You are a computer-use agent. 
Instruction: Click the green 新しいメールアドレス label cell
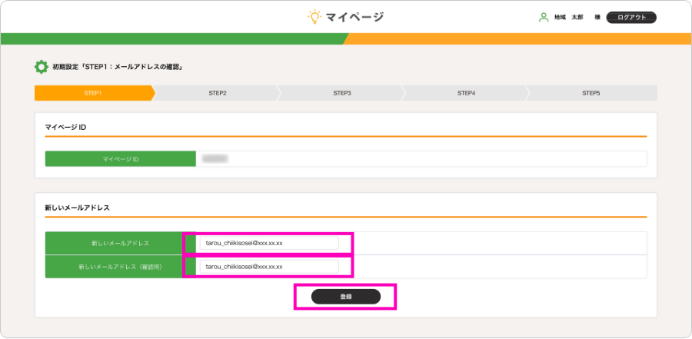(114, 244)
